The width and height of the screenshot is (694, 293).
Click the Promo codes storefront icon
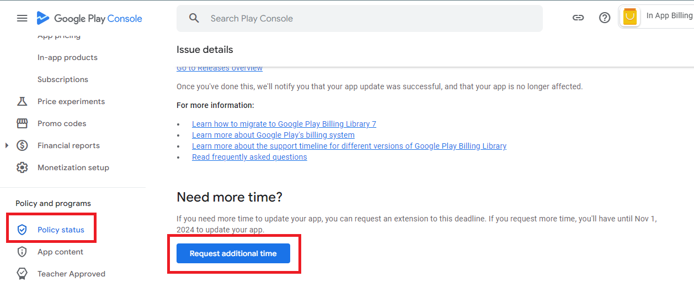[x=22, y=123]
